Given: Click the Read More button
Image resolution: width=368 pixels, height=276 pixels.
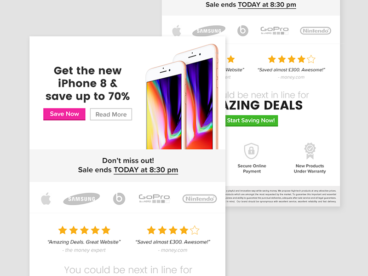Looking at the screenshot, I should coord(111,114).
